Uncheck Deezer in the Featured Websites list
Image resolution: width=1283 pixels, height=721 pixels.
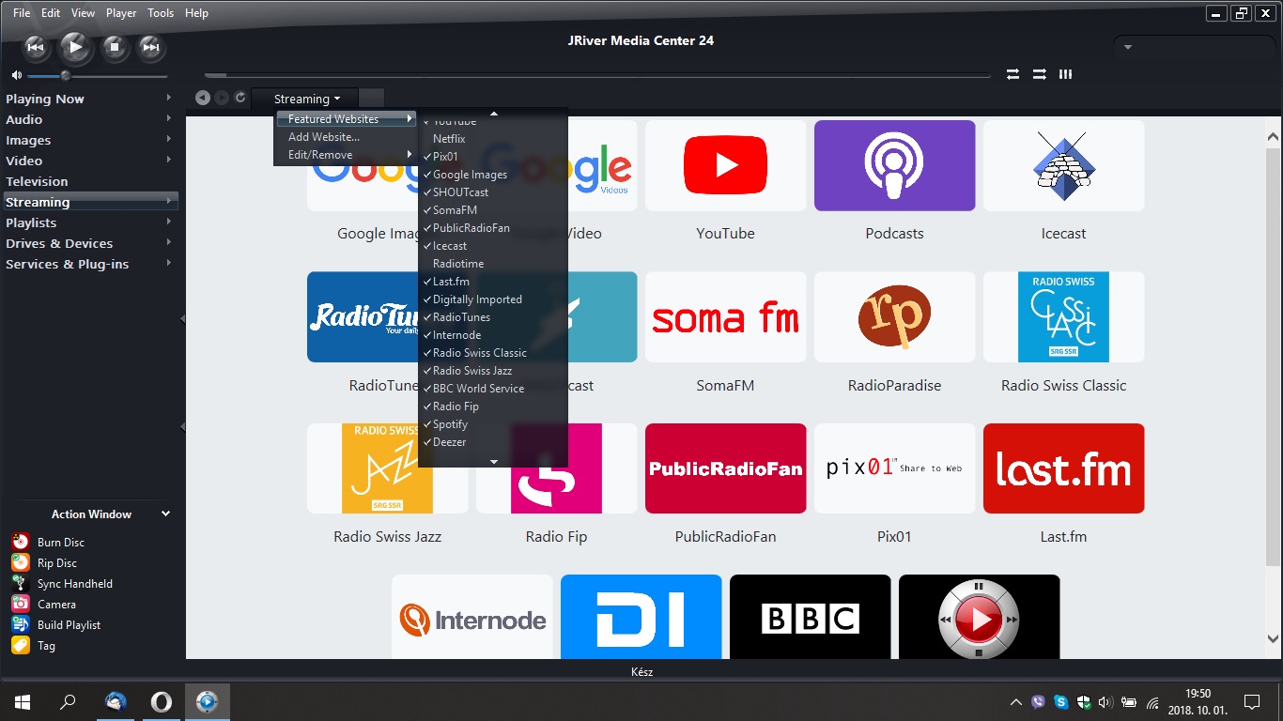click(449, 442)
